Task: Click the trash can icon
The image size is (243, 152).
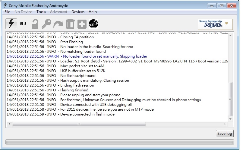Action: (70, 24)
